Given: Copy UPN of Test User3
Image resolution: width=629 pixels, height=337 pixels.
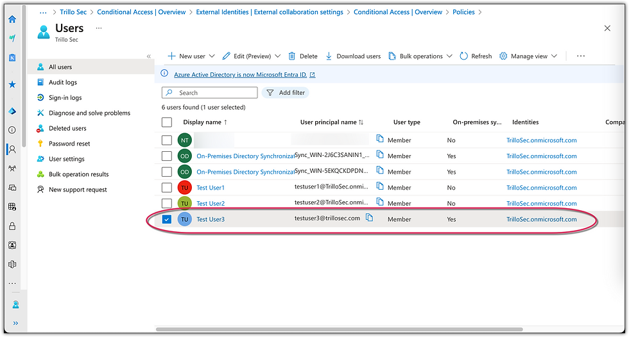Looking at the screenshot, I should tap(370, 218).
